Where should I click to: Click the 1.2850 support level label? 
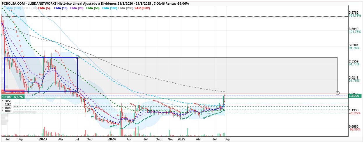click(x=6, y=105)
